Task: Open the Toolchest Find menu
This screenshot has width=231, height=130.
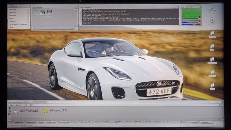Action: pos(19,18)
